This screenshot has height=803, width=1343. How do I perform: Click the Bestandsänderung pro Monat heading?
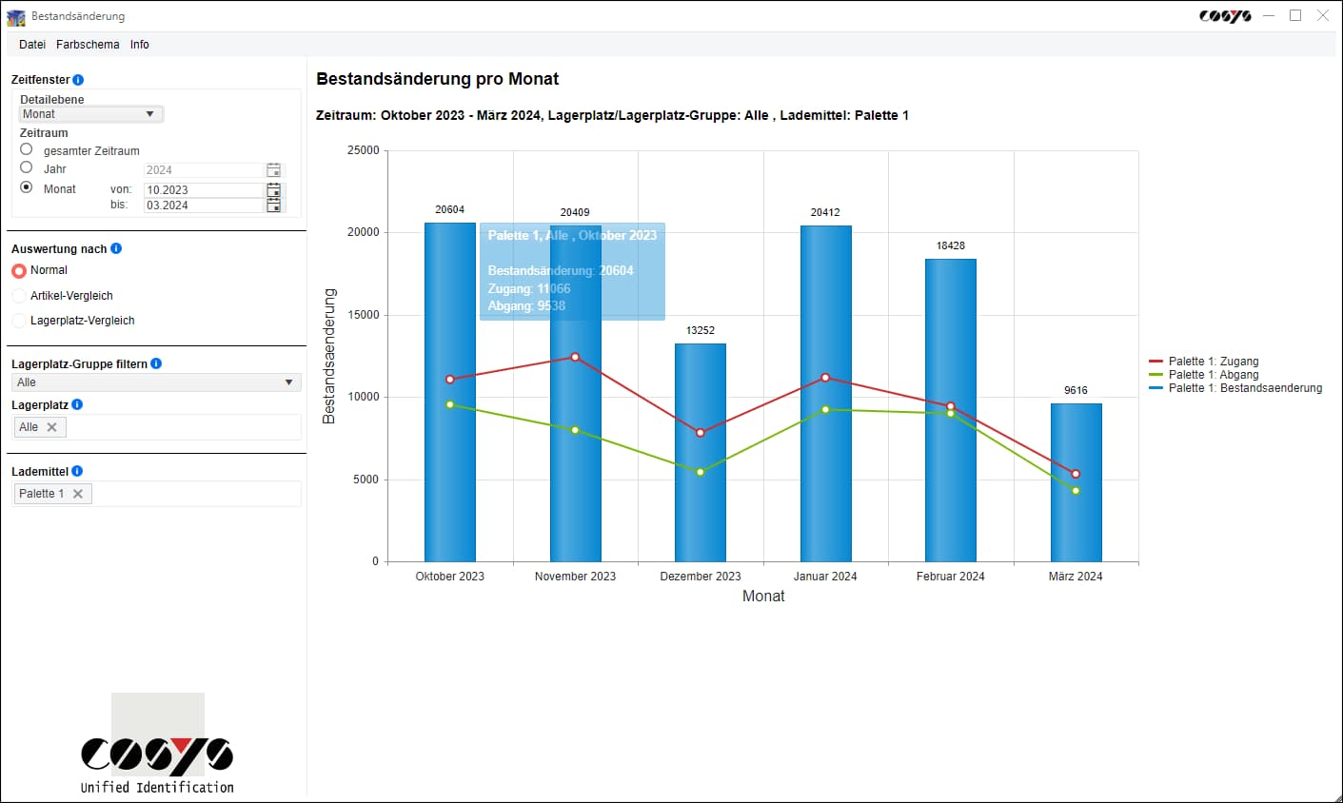pos(438,79)
